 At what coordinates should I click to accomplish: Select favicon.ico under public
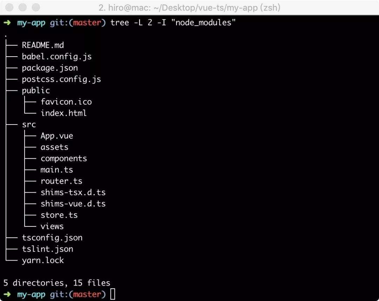click(66, 102)
